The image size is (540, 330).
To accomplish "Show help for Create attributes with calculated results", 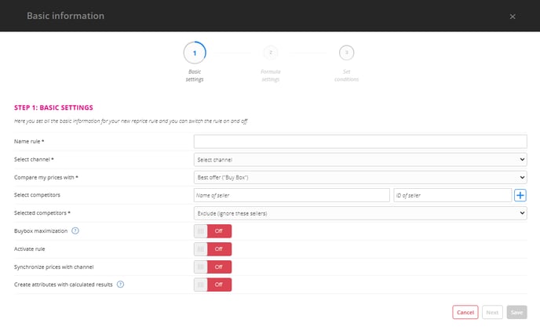I will (120, 285).
